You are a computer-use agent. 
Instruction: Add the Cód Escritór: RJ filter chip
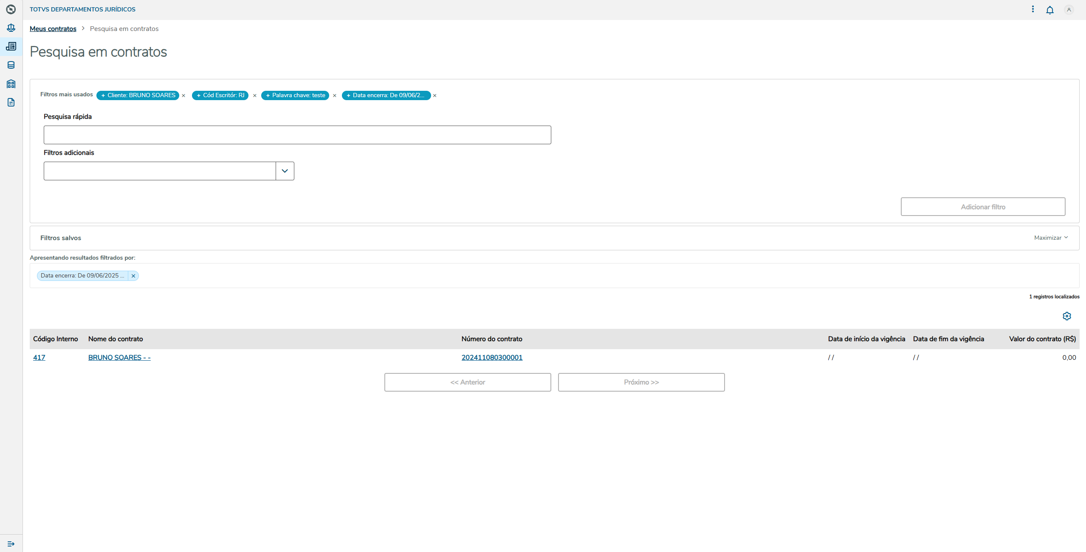click(220, 95)
